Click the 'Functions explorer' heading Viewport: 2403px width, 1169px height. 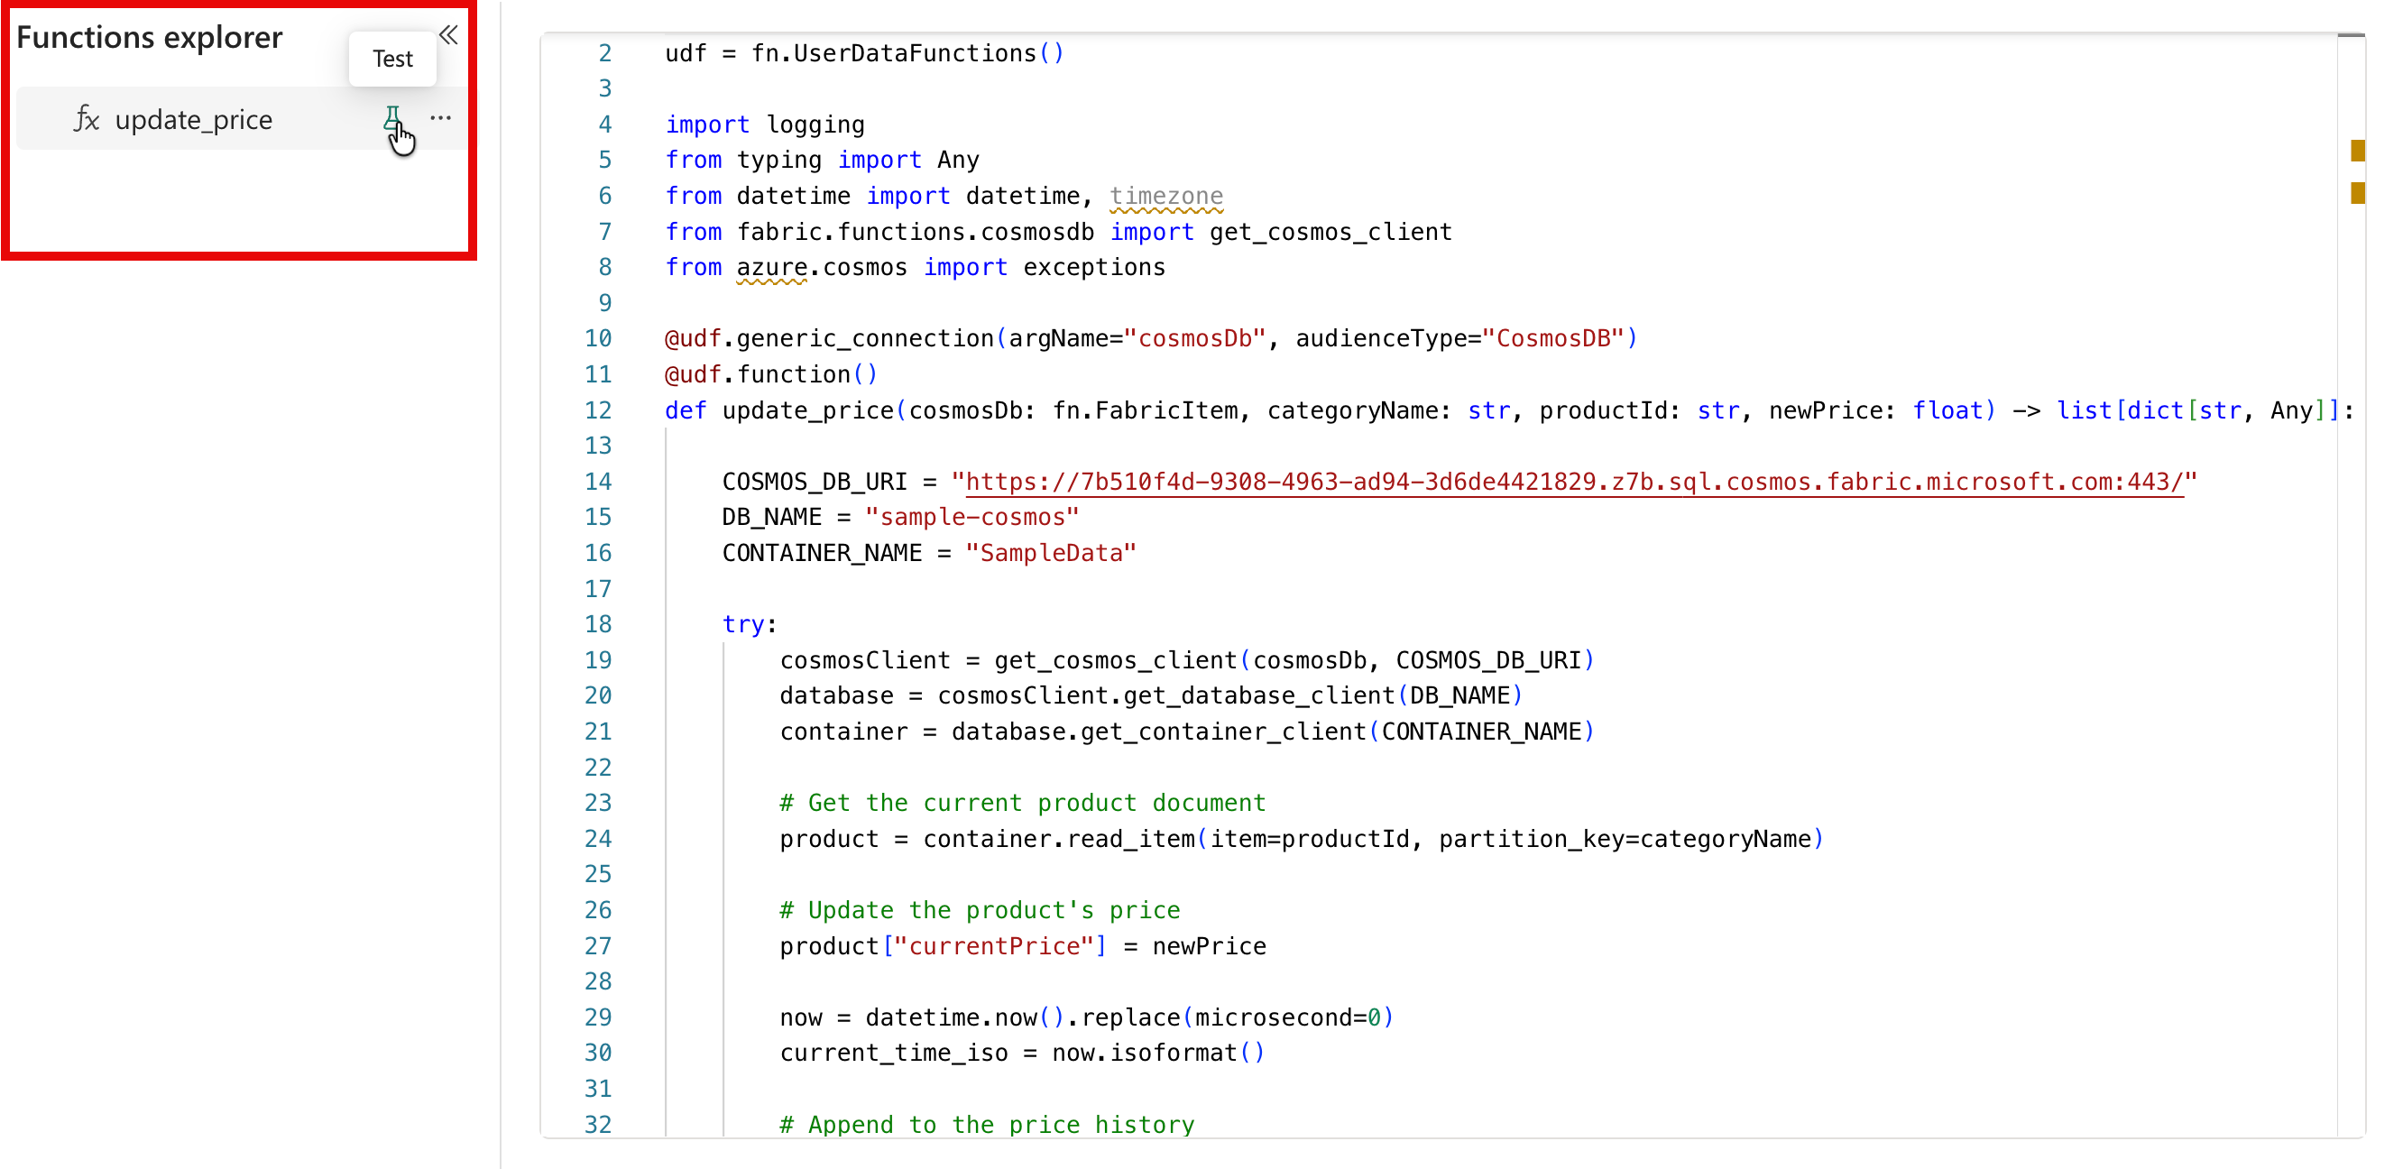[x=149, y=37]
